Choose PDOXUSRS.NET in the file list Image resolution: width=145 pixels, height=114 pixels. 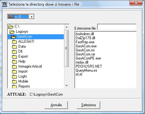coord(89,66)
